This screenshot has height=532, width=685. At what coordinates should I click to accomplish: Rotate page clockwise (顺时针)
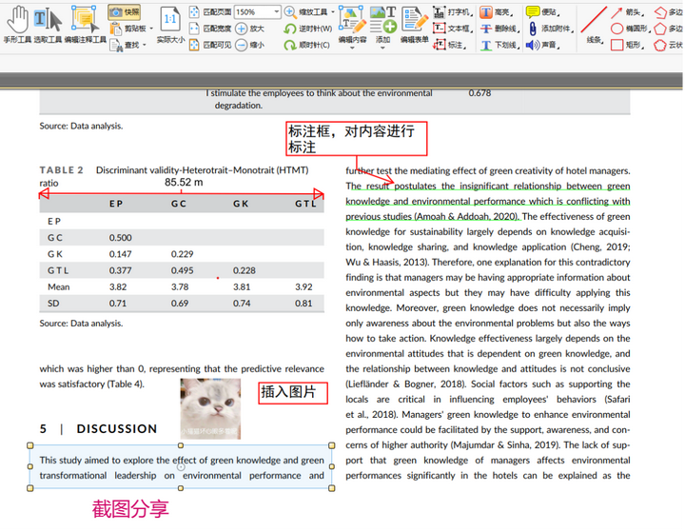click(x=307, y=45)
